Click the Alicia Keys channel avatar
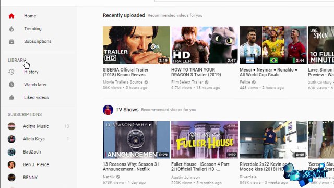334x188 pixels. pos(11,139)
